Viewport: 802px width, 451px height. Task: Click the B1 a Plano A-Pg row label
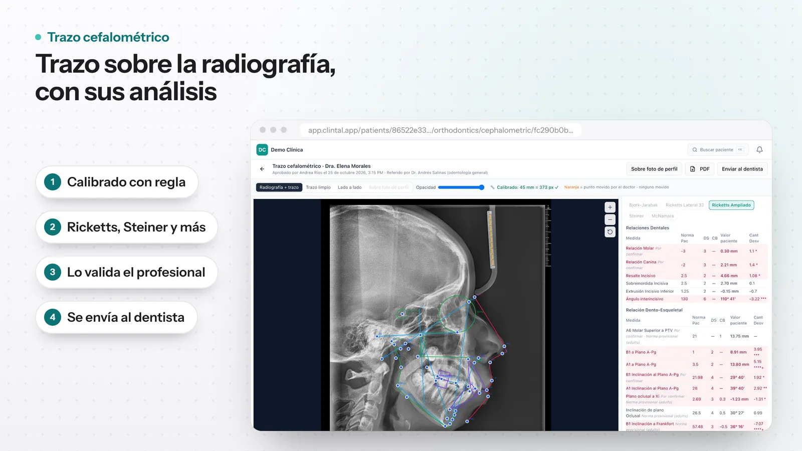click(x=641, y=352)
